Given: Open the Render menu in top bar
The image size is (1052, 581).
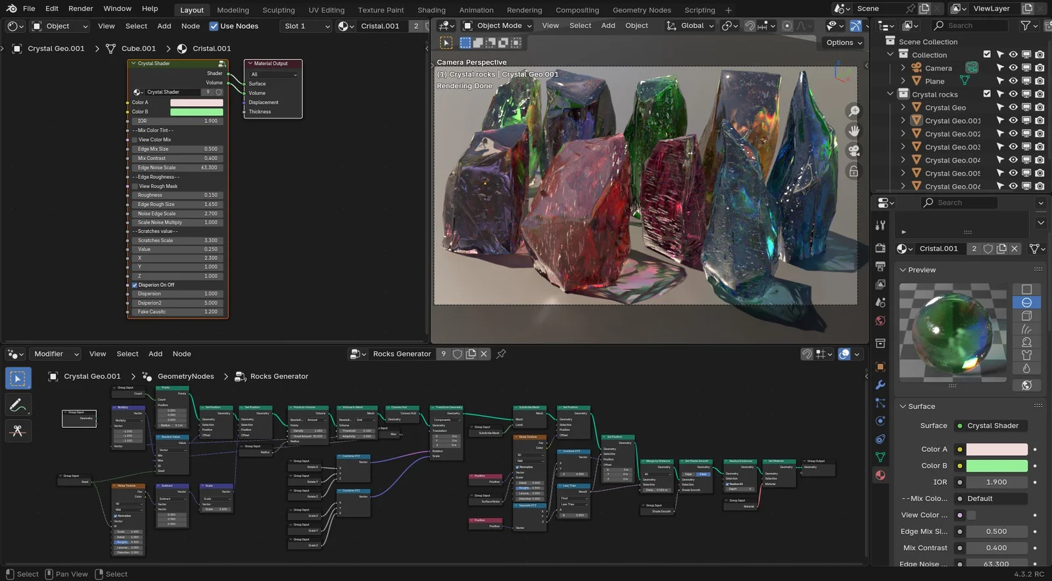Looking at the screenshot, I should tap(81, 9).
